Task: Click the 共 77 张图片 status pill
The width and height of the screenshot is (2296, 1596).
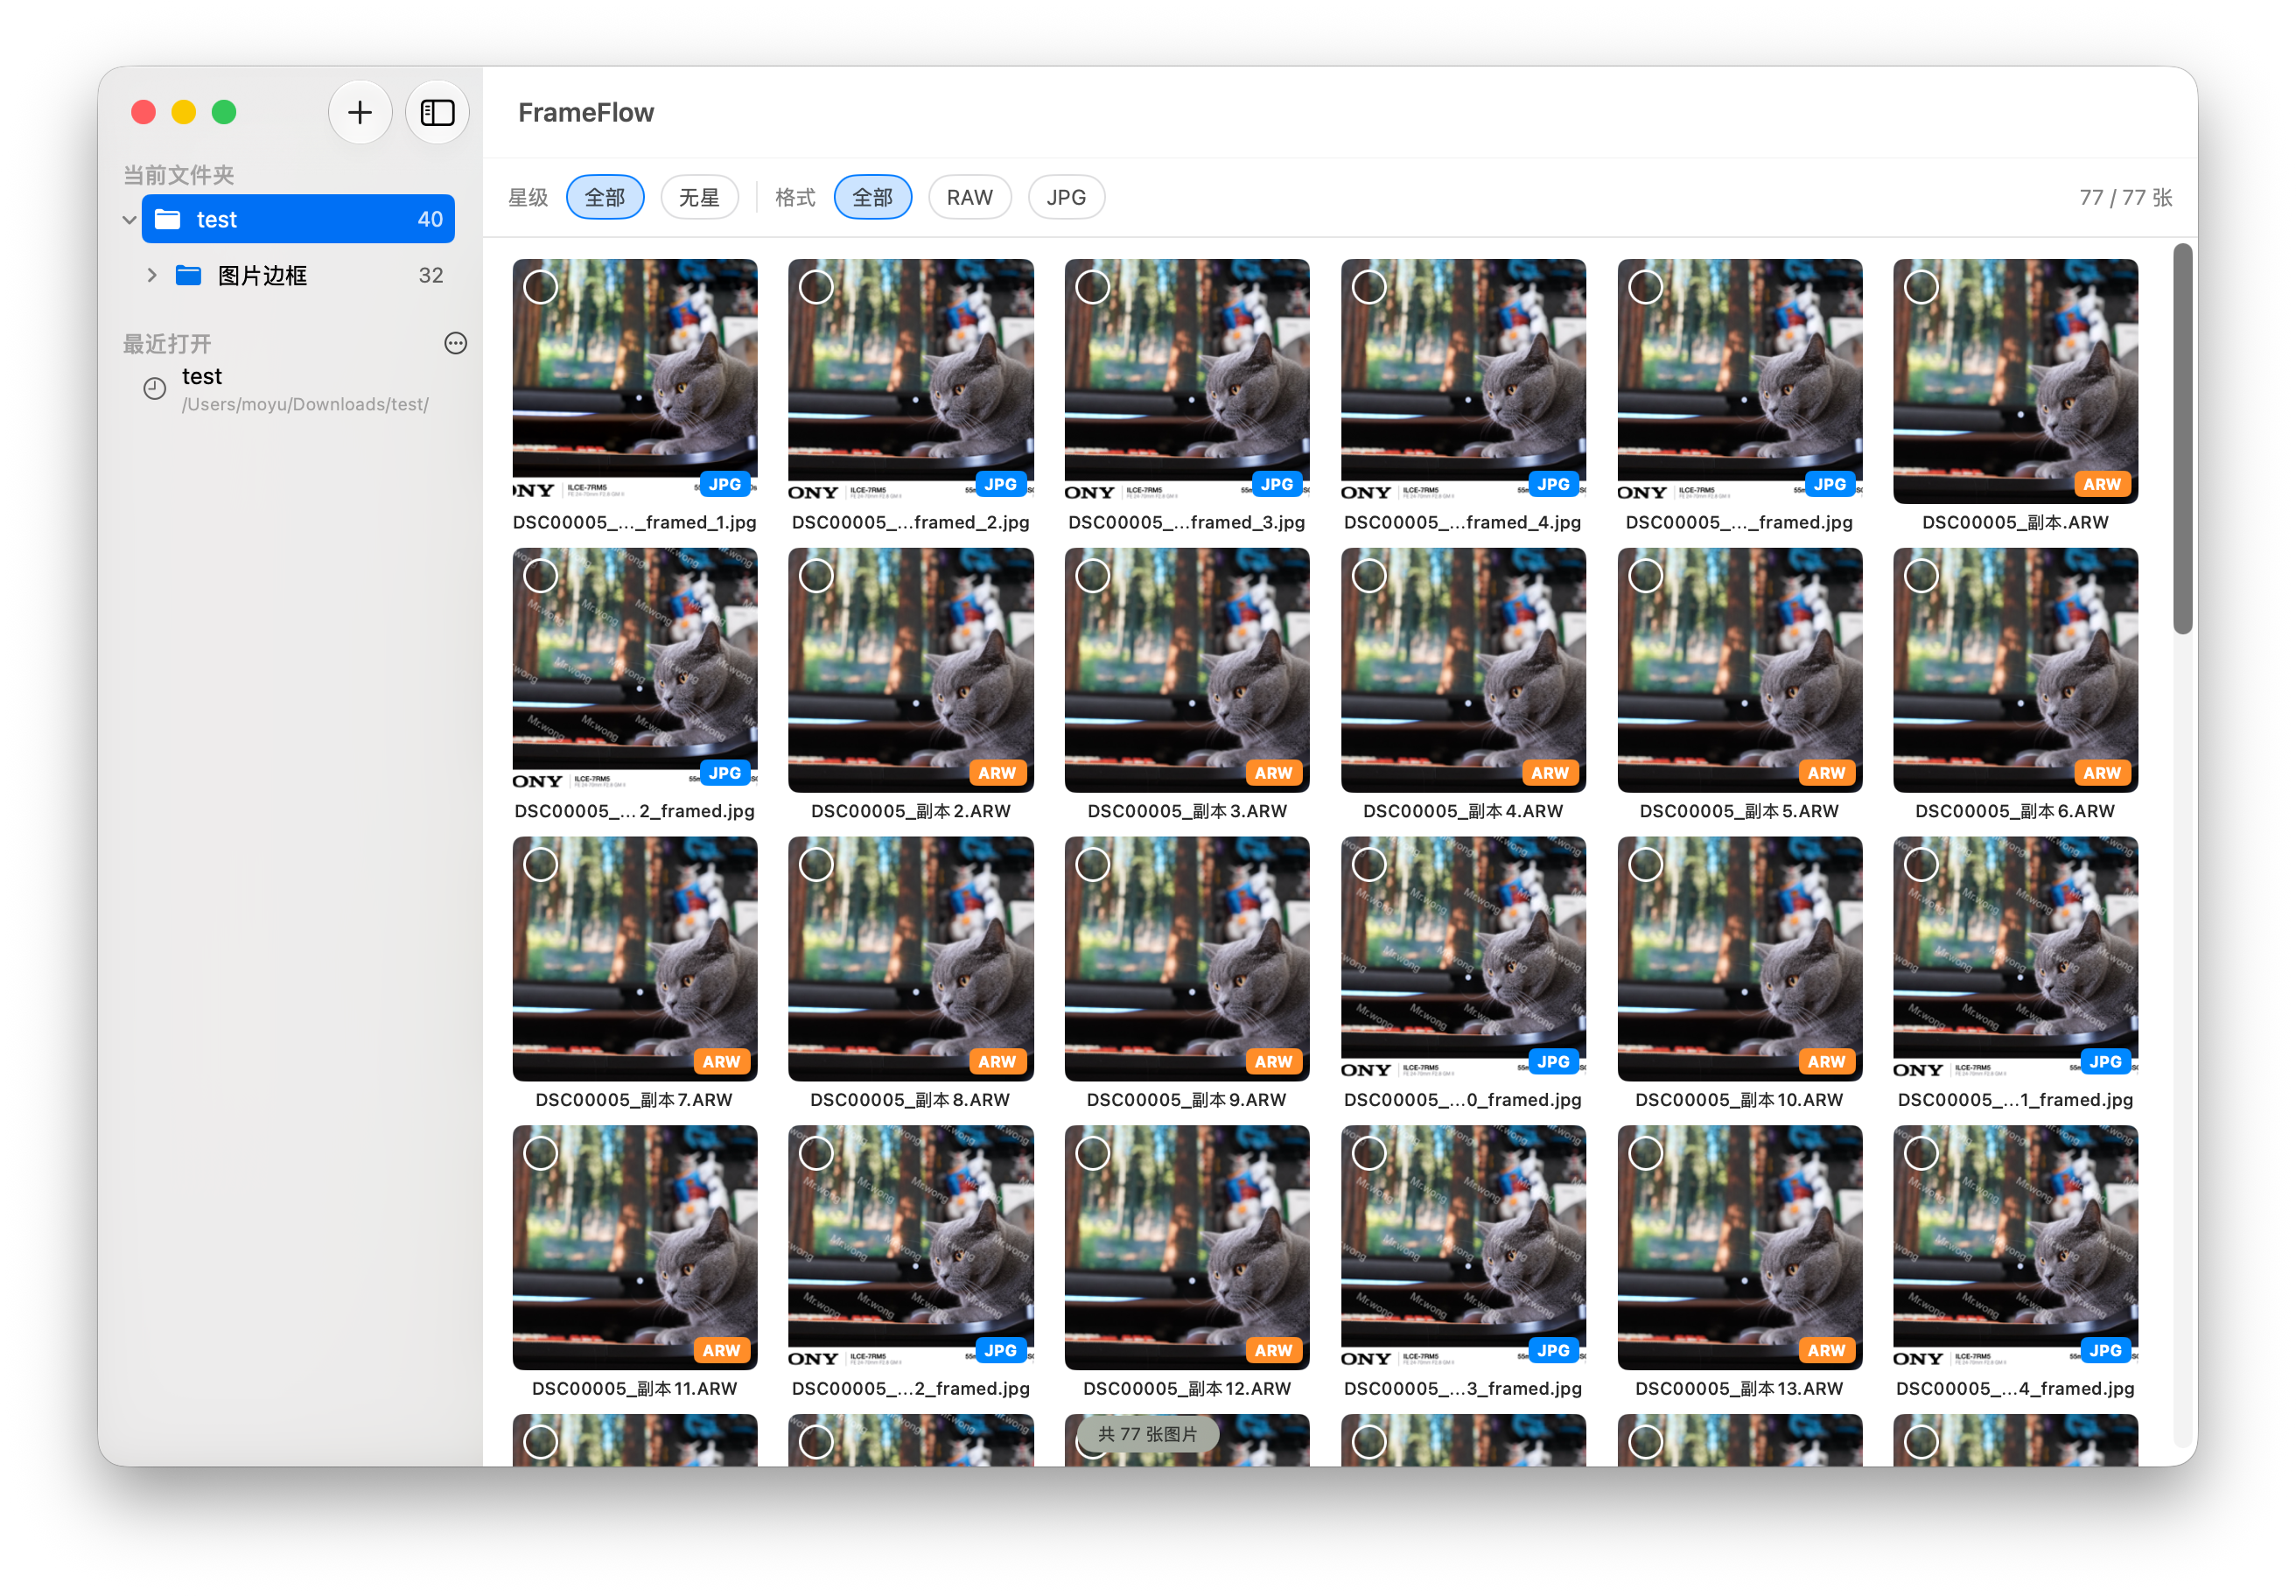Action: click(1147, 1434)
